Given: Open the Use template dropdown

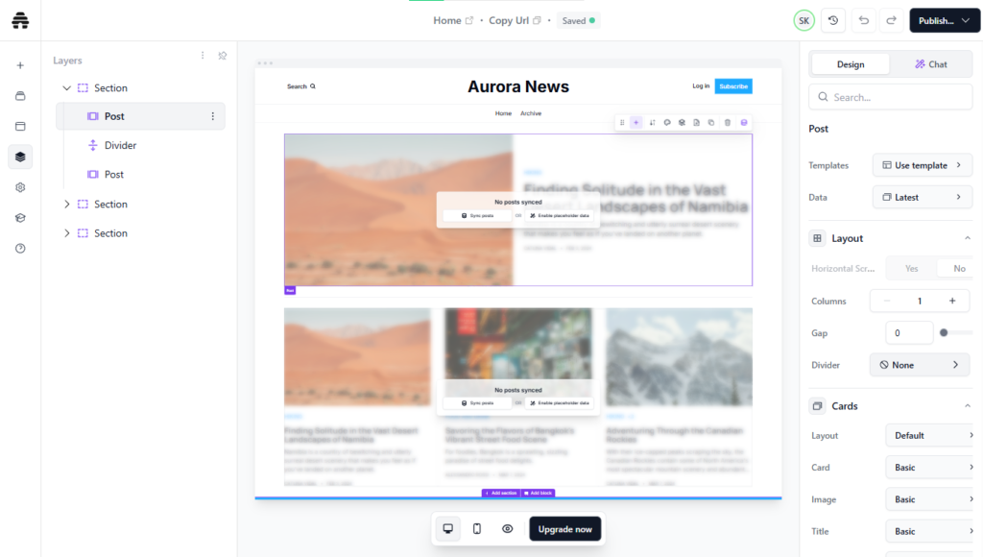Looking at the screenshot, I should [923, 165].
